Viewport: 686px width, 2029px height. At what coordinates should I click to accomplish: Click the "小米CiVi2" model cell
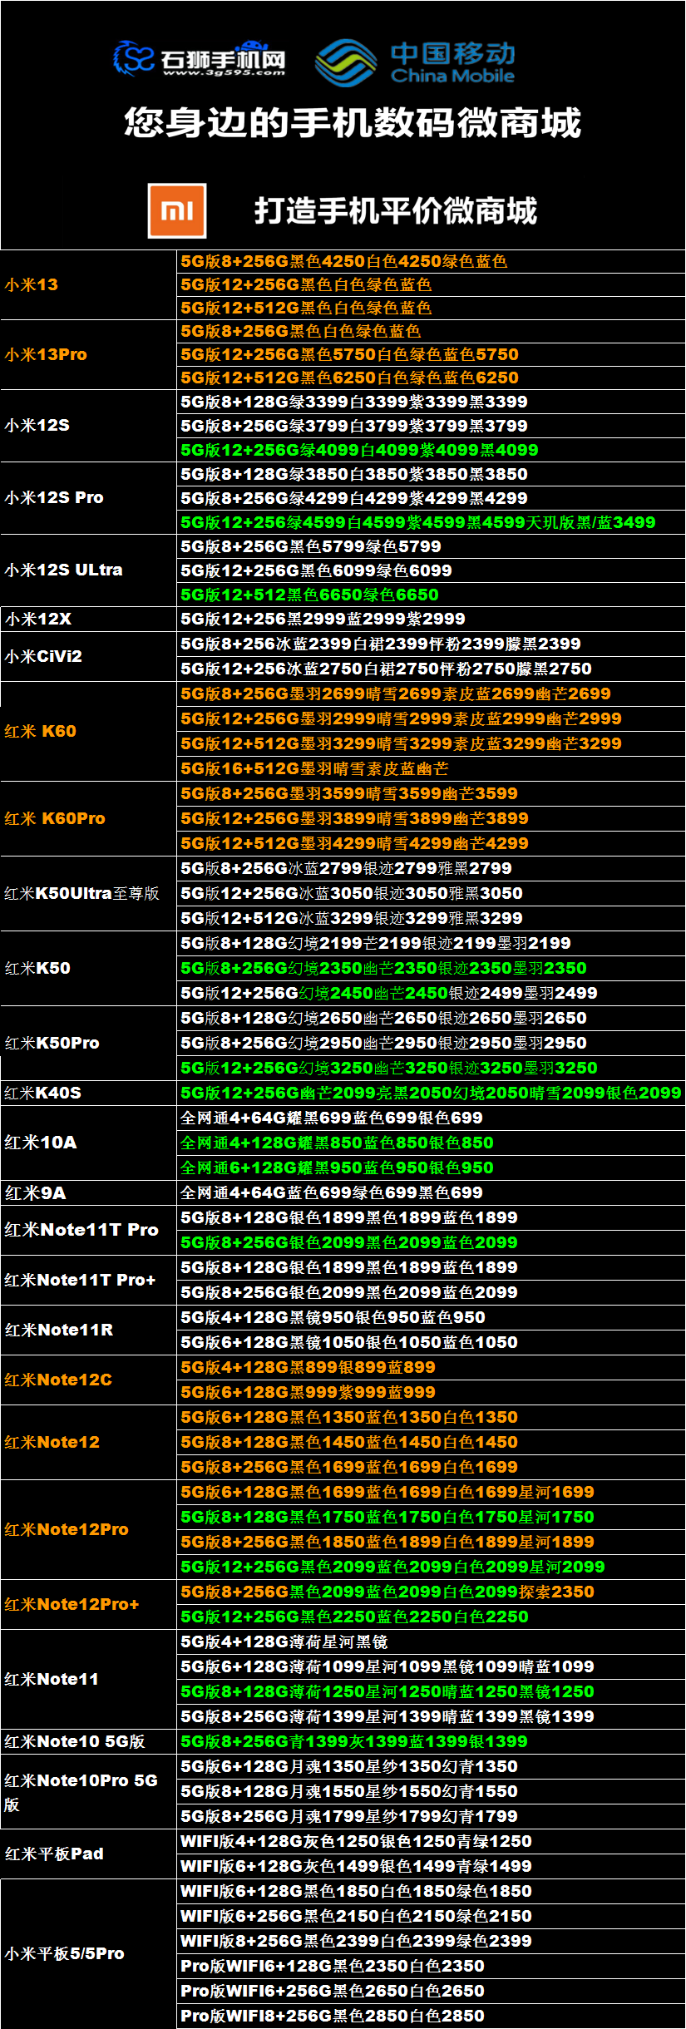point(88,656)
